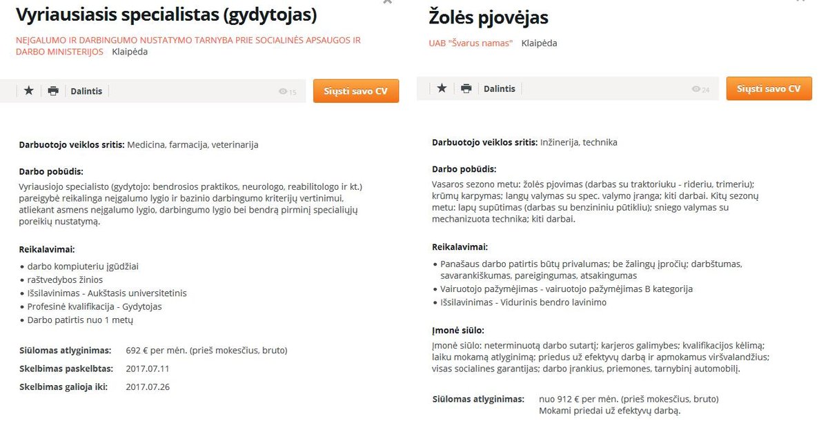Click the eye view counter showing 24
Image resolution: width=828 pixels, height=421 pixels.
(700, 90)
